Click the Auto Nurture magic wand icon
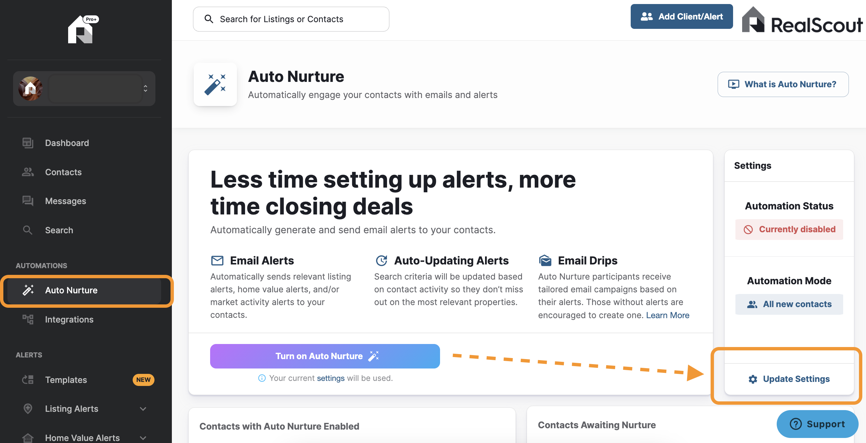The height and width of the screenshot is (443, 866). click(215, 84)
